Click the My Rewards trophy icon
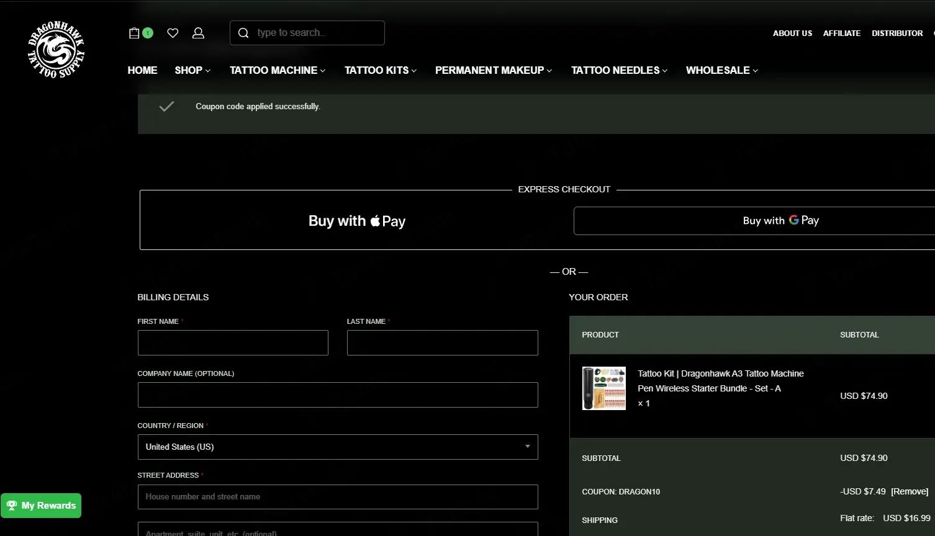 tap(12, 506)
